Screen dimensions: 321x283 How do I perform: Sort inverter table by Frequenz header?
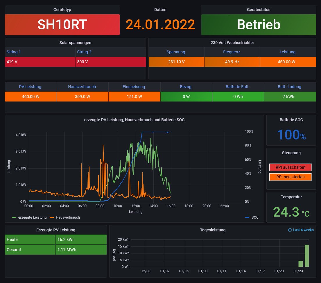click(232, 52)
